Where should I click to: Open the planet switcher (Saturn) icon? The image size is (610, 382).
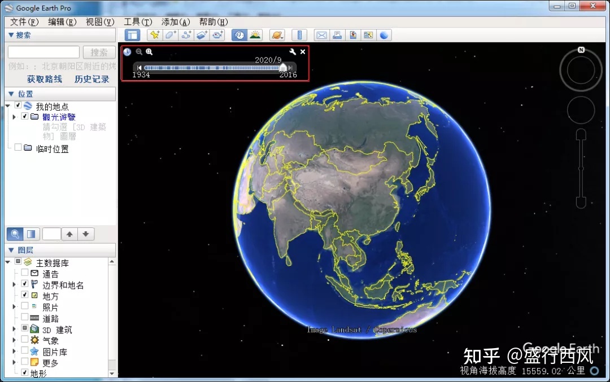[x=277, y=36]
